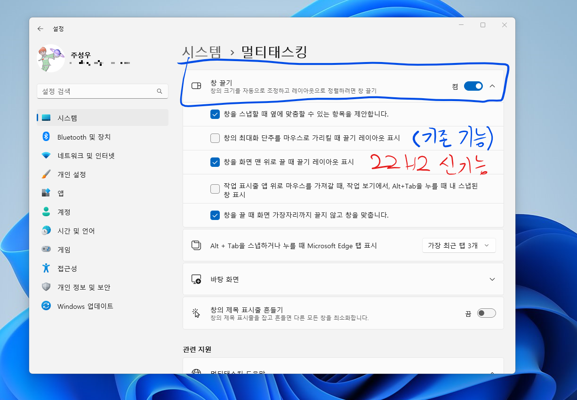Open Windows 업데이트 page

[x=102, y=306]
